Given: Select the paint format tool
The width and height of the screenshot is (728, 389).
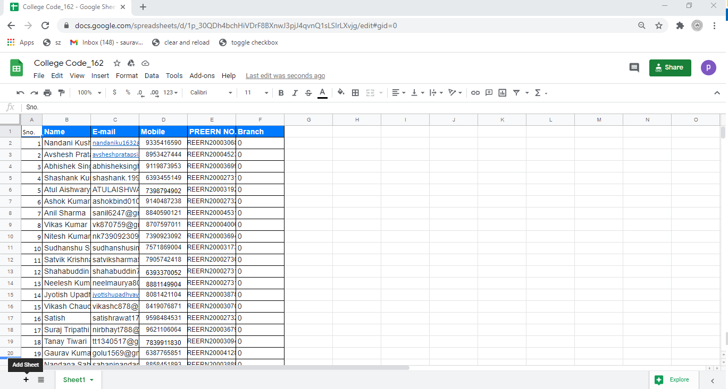Looking at the screenshot, I should click(x=61, y=93).
